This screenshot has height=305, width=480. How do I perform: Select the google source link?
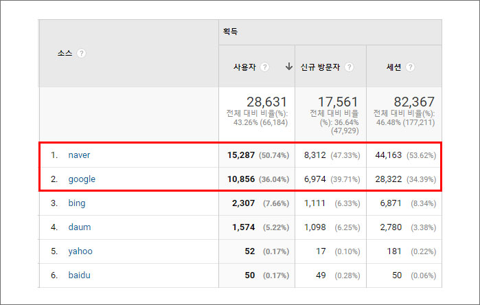coord(82,179)
